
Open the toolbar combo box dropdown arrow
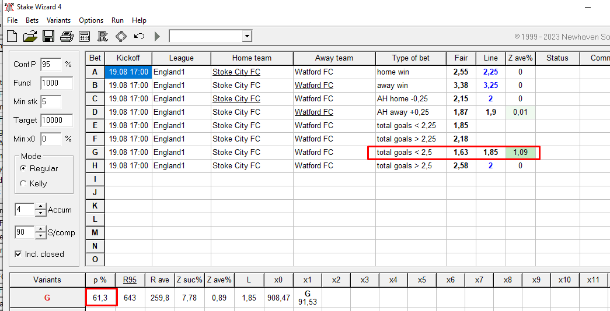coord(246,37)
